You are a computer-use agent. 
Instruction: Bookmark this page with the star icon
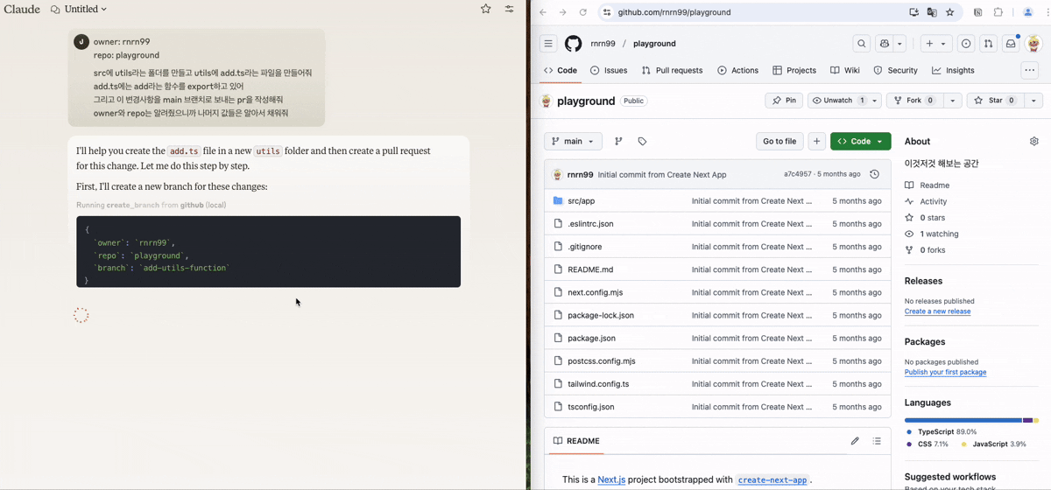(x=950, y=12)
